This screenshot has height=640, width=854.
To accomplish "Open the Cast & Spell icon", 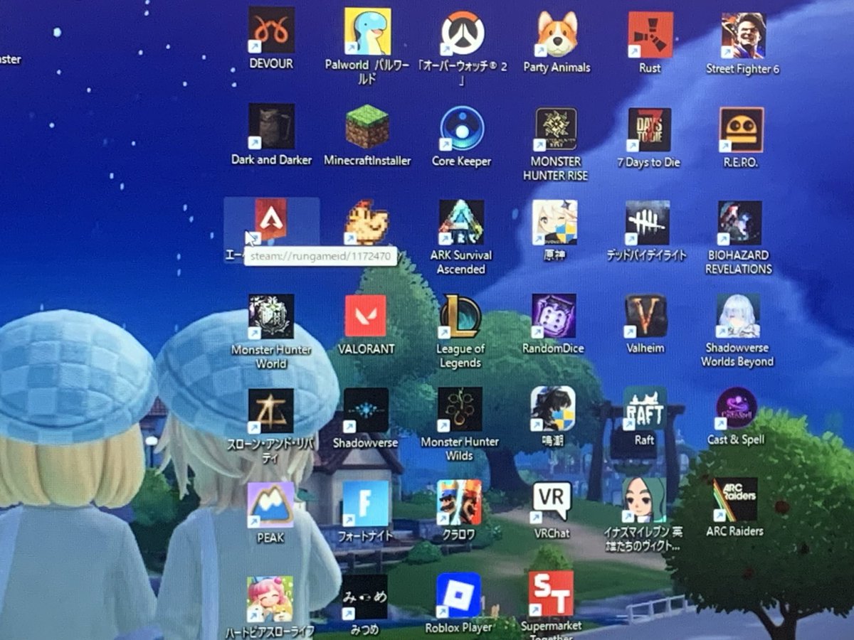I will pyautogui.click(x=737, y=408).
